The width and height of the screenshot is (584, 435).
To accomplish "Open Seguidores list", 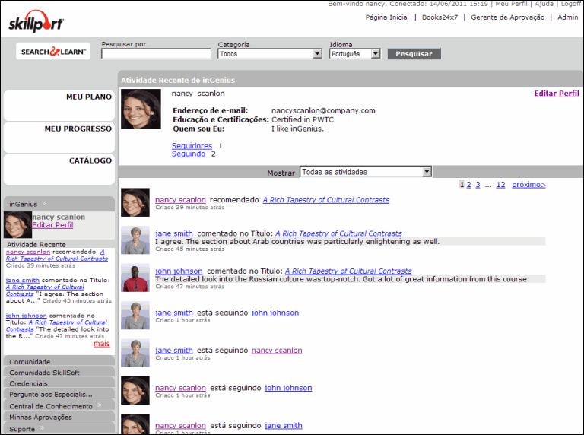I will point(192,145).
